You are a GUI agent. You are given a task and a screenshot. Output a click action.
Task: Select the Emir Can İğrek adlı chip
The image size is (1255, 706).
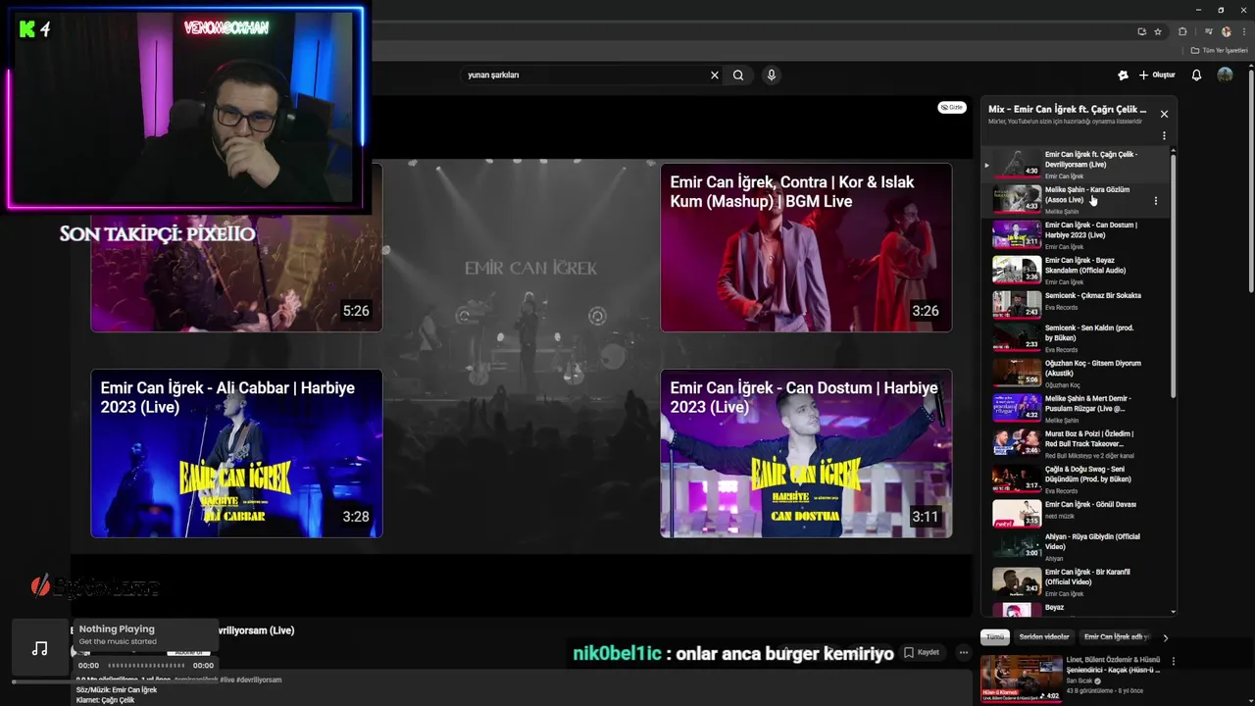[x=1116, y=637]
